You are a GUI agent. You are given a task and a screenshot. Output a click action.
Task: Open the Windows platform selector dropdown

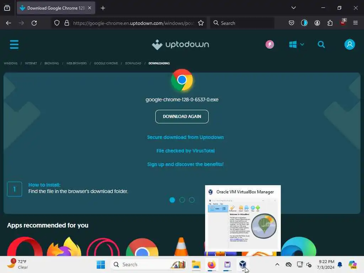[x=296, y=44]
